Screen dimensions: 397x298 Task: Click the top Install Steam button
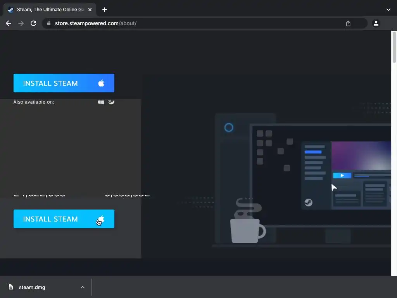64,83
